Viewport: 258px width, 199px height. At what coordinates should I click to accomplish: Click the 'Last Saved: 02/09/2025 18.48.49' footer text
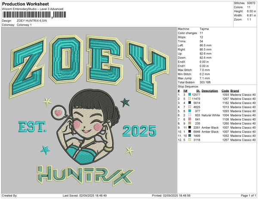pos(85,196)
